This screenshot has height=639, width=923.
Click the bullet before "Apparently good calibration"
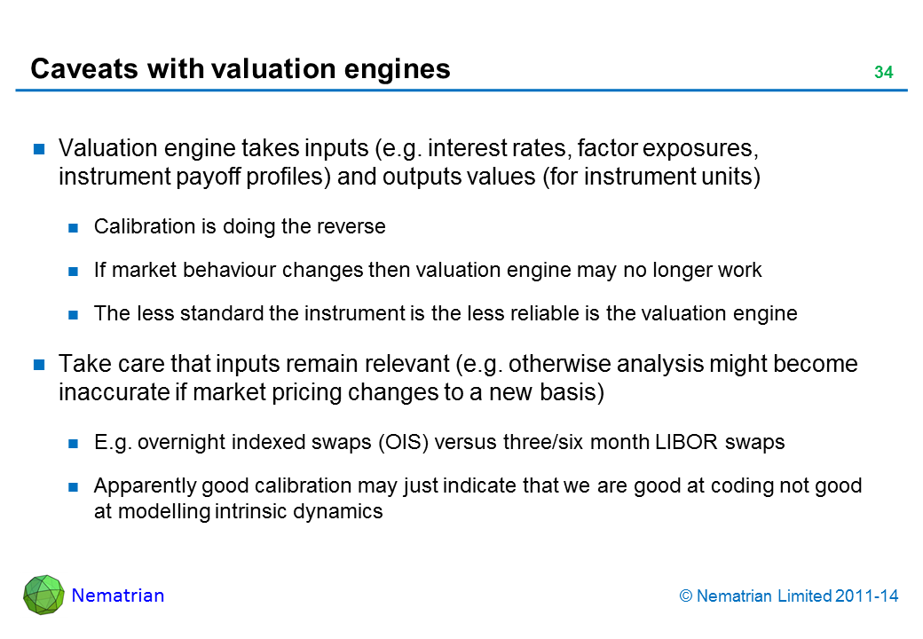tap(75, 486)
